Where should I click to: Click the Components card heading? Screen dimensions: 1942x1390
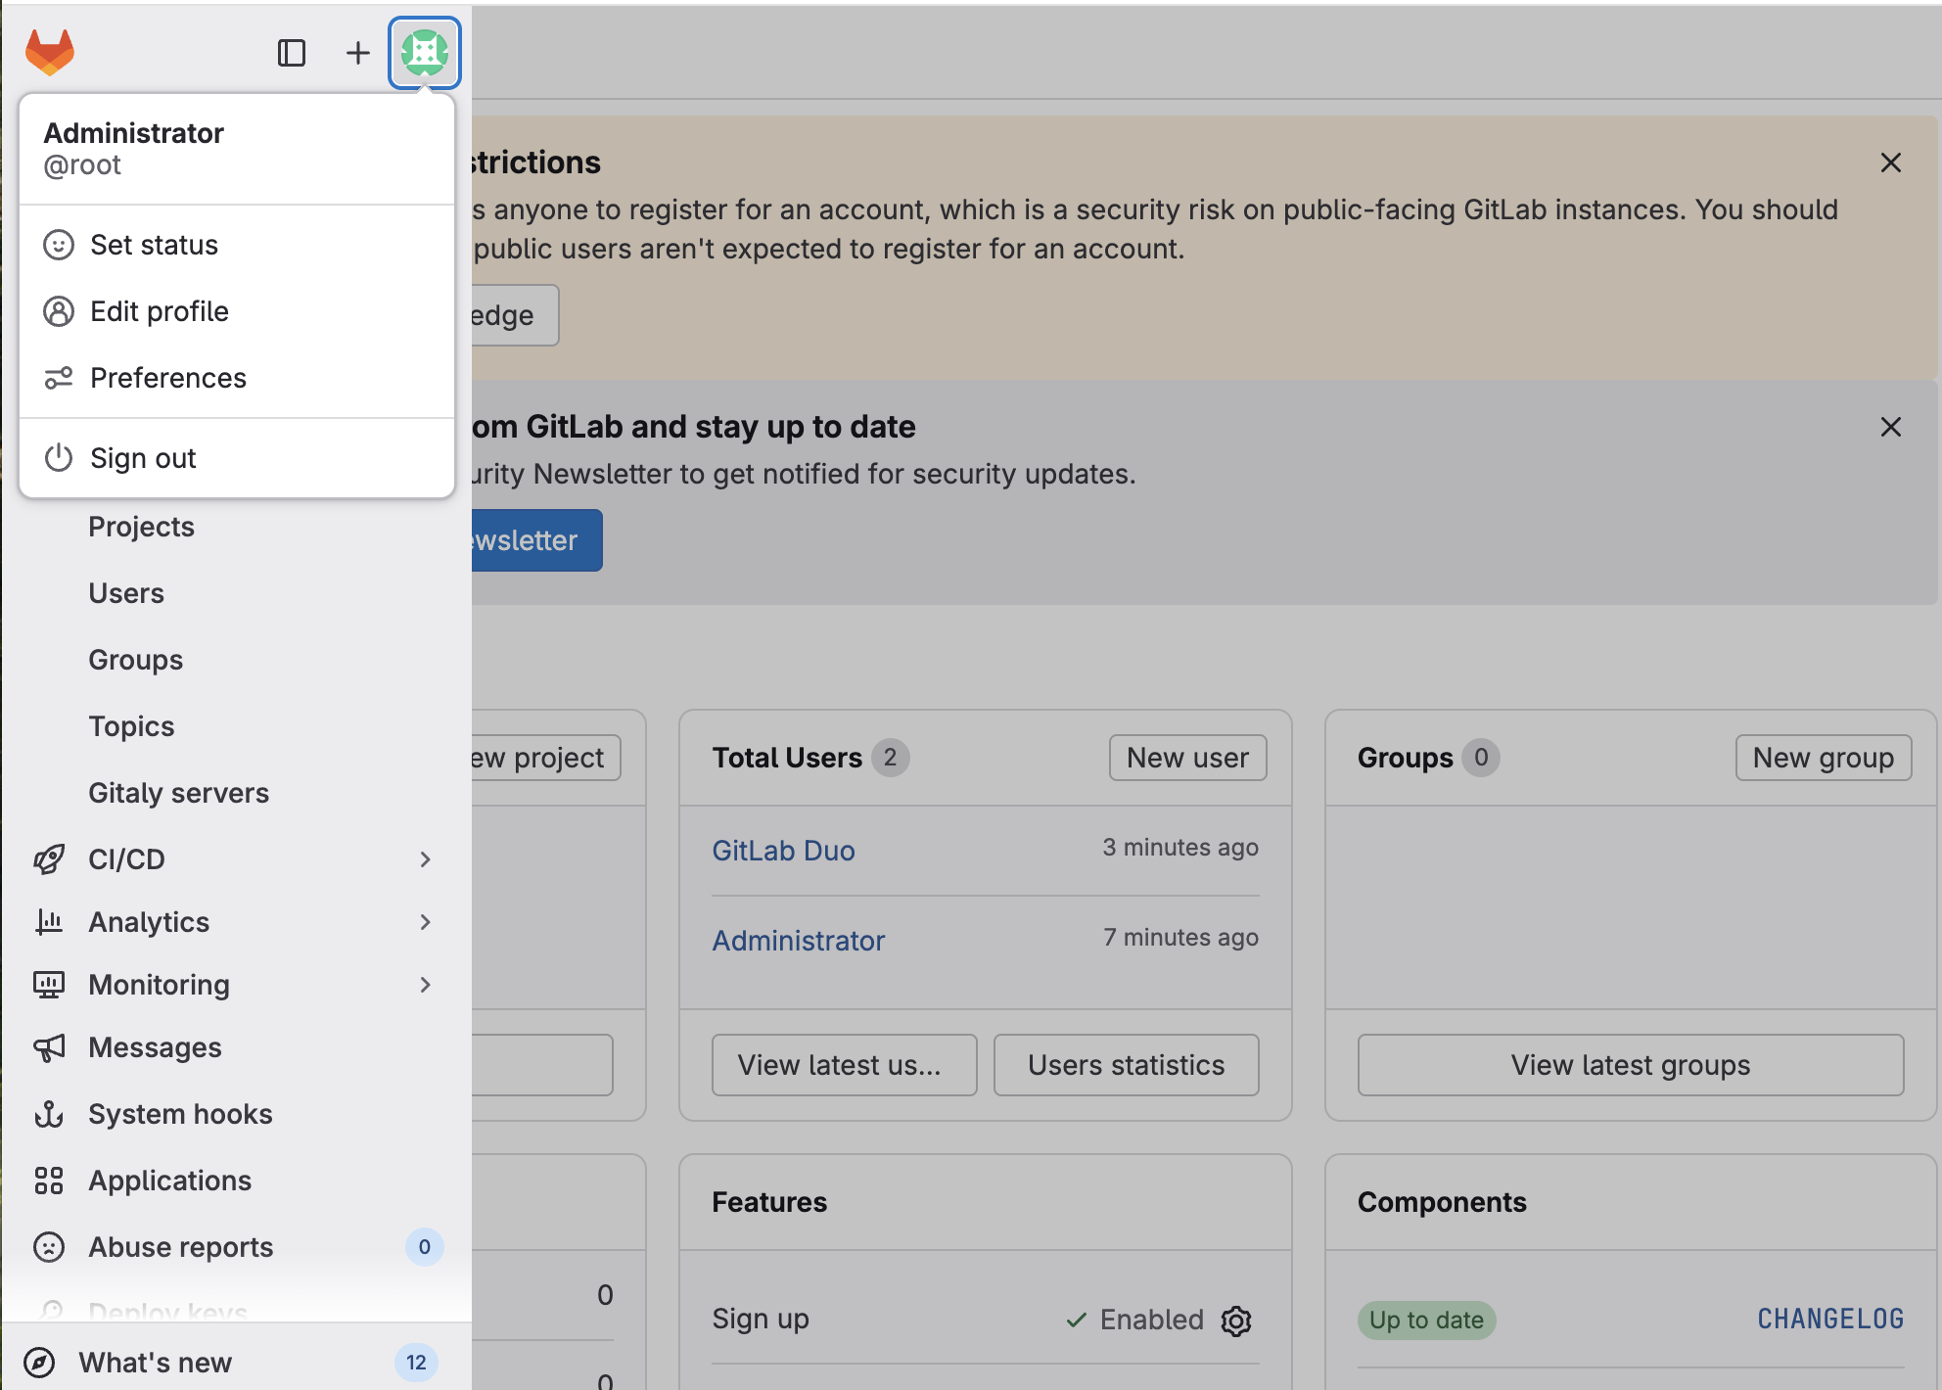pyautogui.click(x=1442, y=1202)
